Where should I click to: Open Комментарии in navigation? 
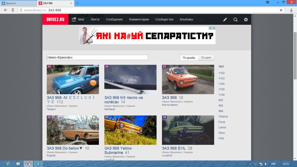[x=139, y=19]
